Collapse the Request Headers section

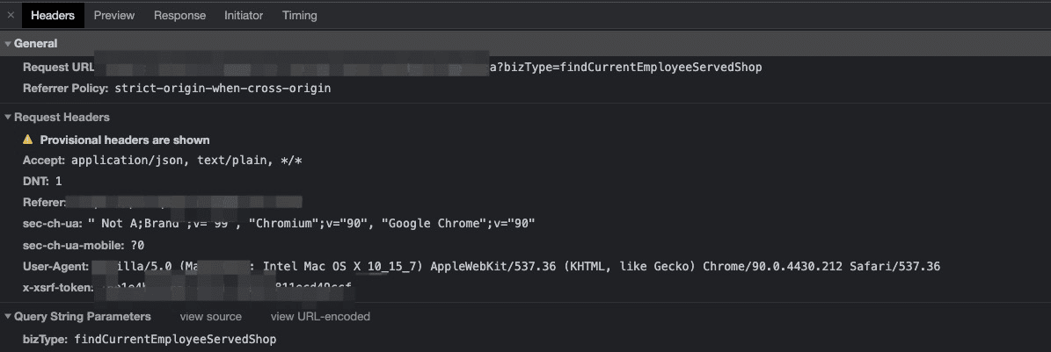(x=61, y=117)
